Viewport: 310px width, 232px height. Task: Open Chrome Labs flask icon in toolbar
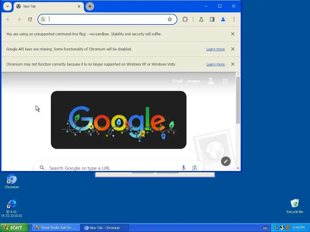(201, 19)
